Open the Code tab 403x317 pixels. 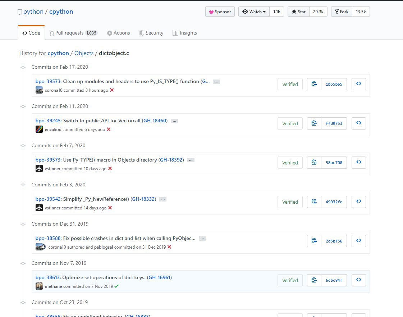(x=31, y=33)
